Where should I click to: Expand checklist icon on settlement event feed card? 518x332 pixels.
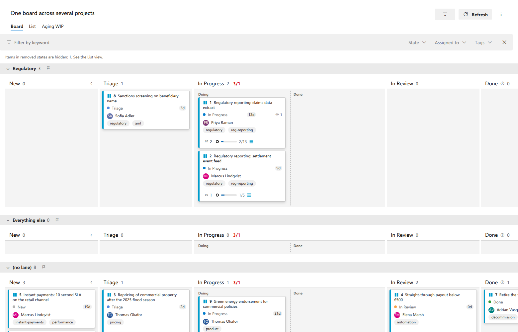249,195
